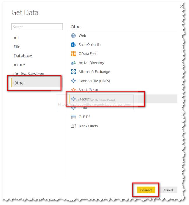Click the Blank Query scroll icon
The height and width of the screenshot is (205, 189).
tap(73, 126)
